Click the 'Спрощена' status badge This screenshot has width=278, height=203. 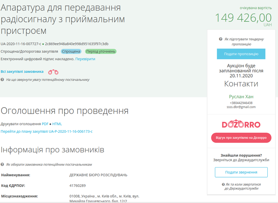(71, 52)
